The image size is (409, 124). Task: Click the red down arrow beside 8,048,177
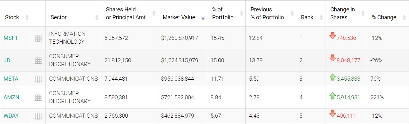point(333,58)
